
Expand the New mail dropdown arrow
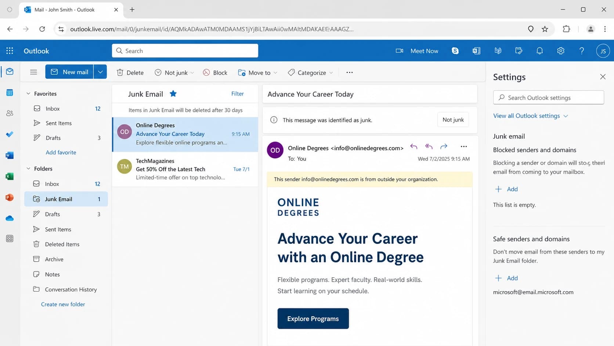click(100, 72)
